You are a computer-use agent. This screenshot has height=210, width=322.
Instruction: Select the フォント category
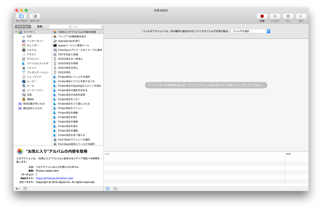click(29, 68)
